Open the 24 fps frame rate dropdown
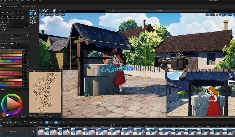235x137 pixels. (x=63, y=122)
